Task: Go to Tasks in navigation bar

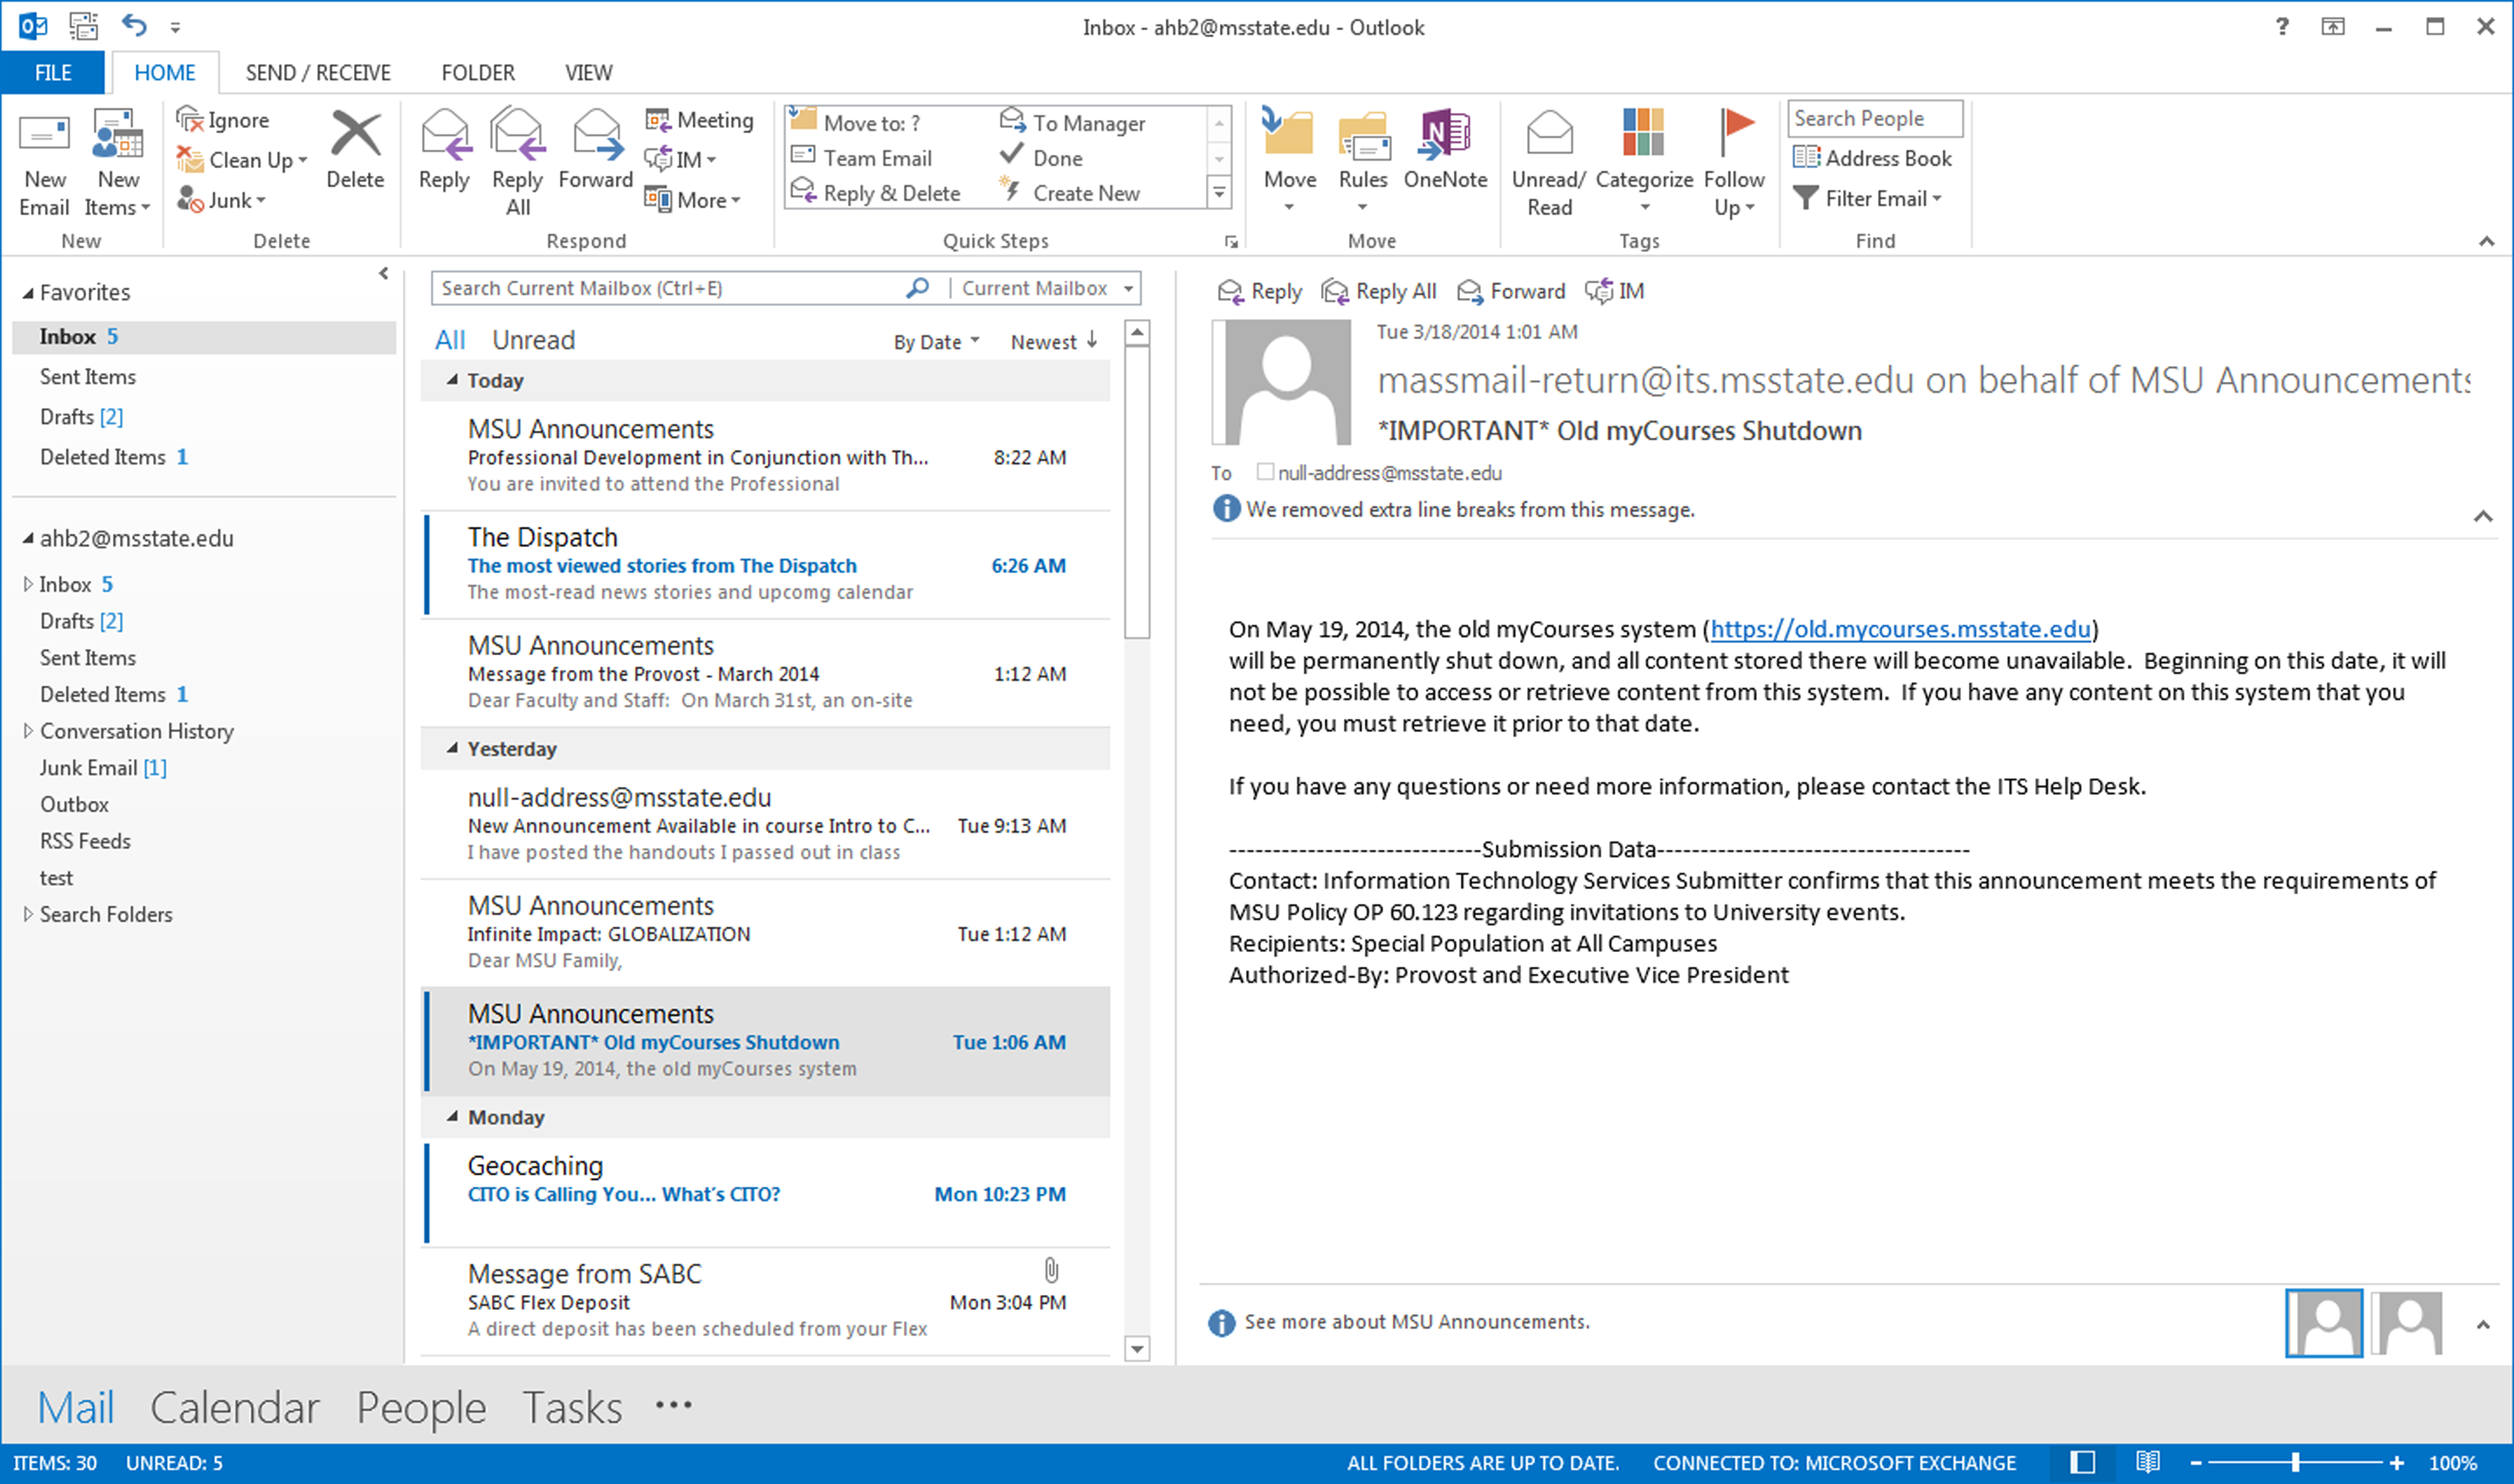Action: pos(573,1407)
